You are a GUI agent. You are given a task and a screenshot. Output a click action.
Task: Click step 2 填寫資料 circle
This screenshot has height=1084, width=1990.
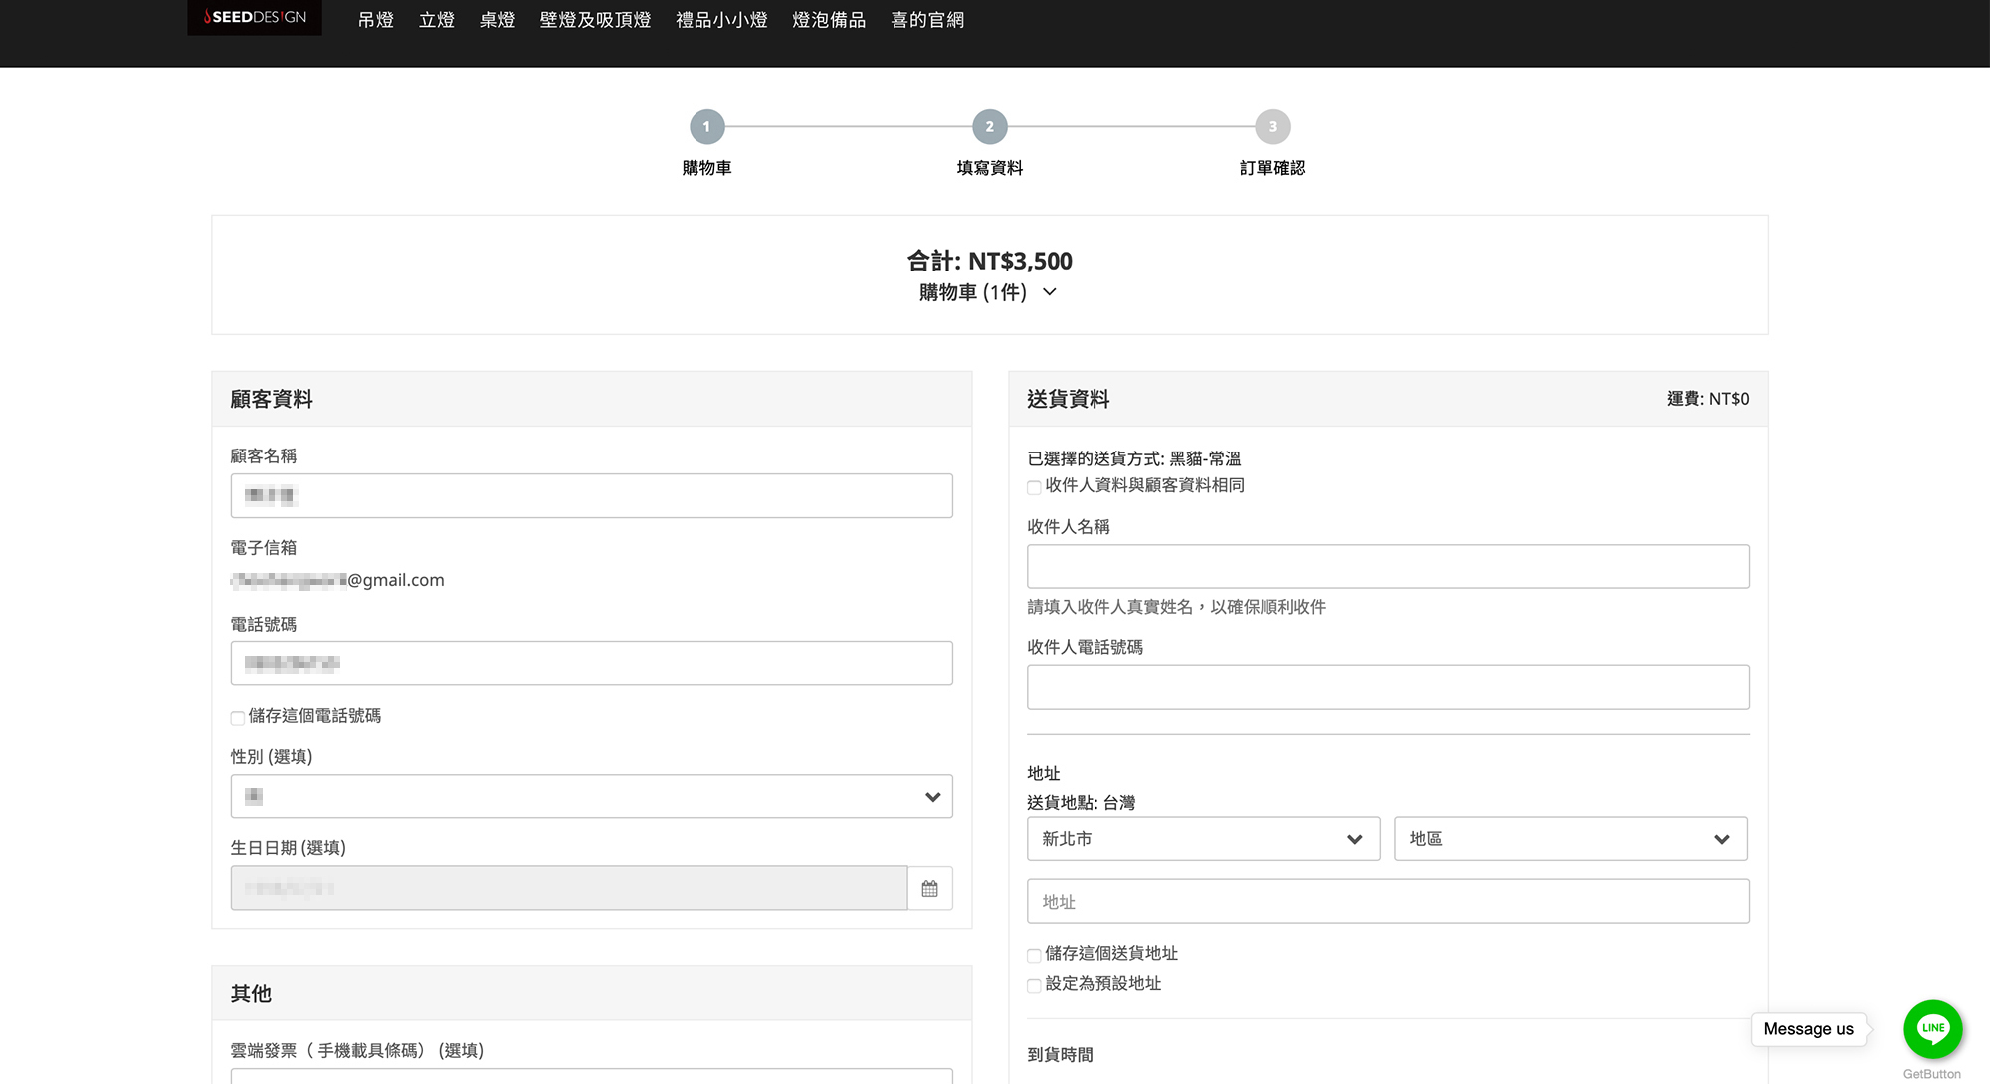coord(989,127)
